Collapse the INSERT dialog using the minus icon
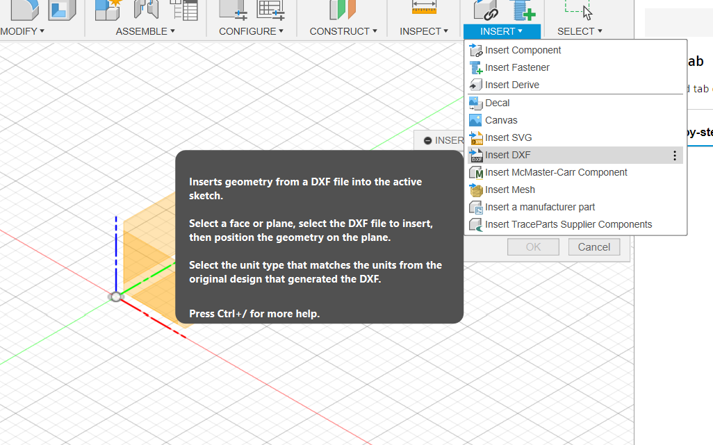 click(427, 141)
